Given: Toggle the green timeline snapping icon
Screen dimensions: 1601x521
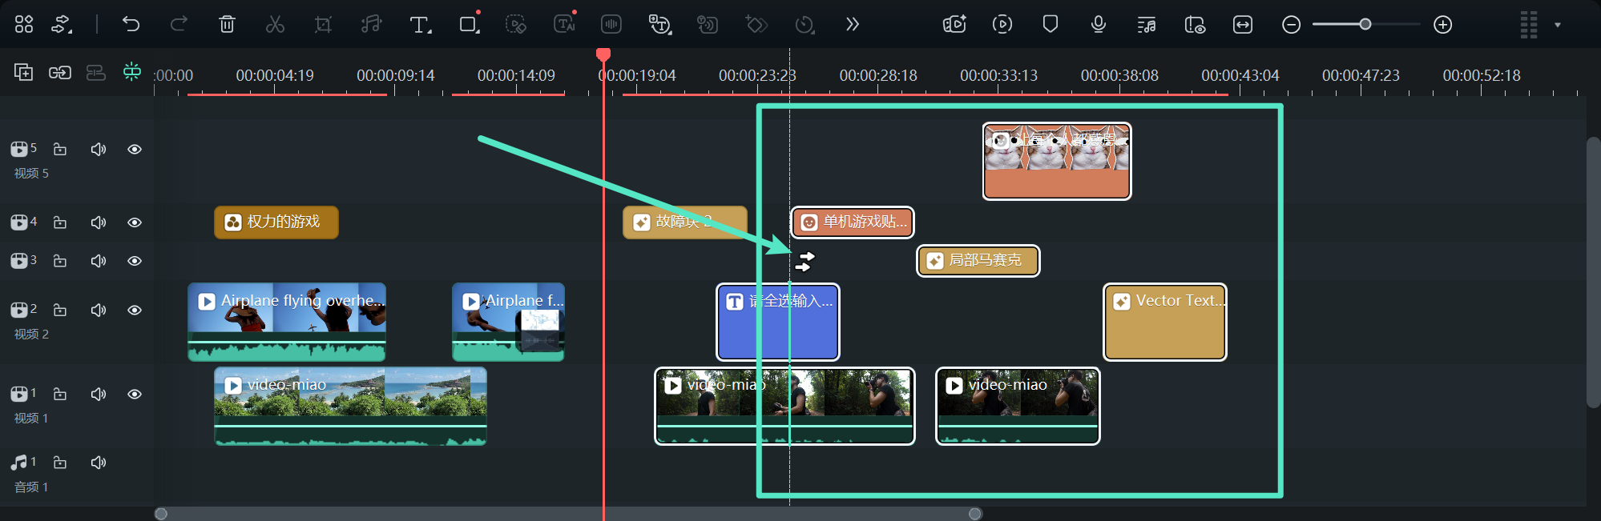Looking at the screenshot, I should coord(132,72).
